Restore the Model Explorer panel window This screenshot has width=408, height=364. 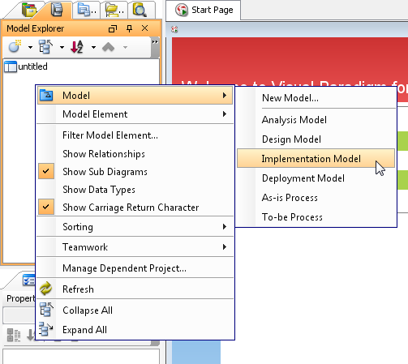click(113, 28)
